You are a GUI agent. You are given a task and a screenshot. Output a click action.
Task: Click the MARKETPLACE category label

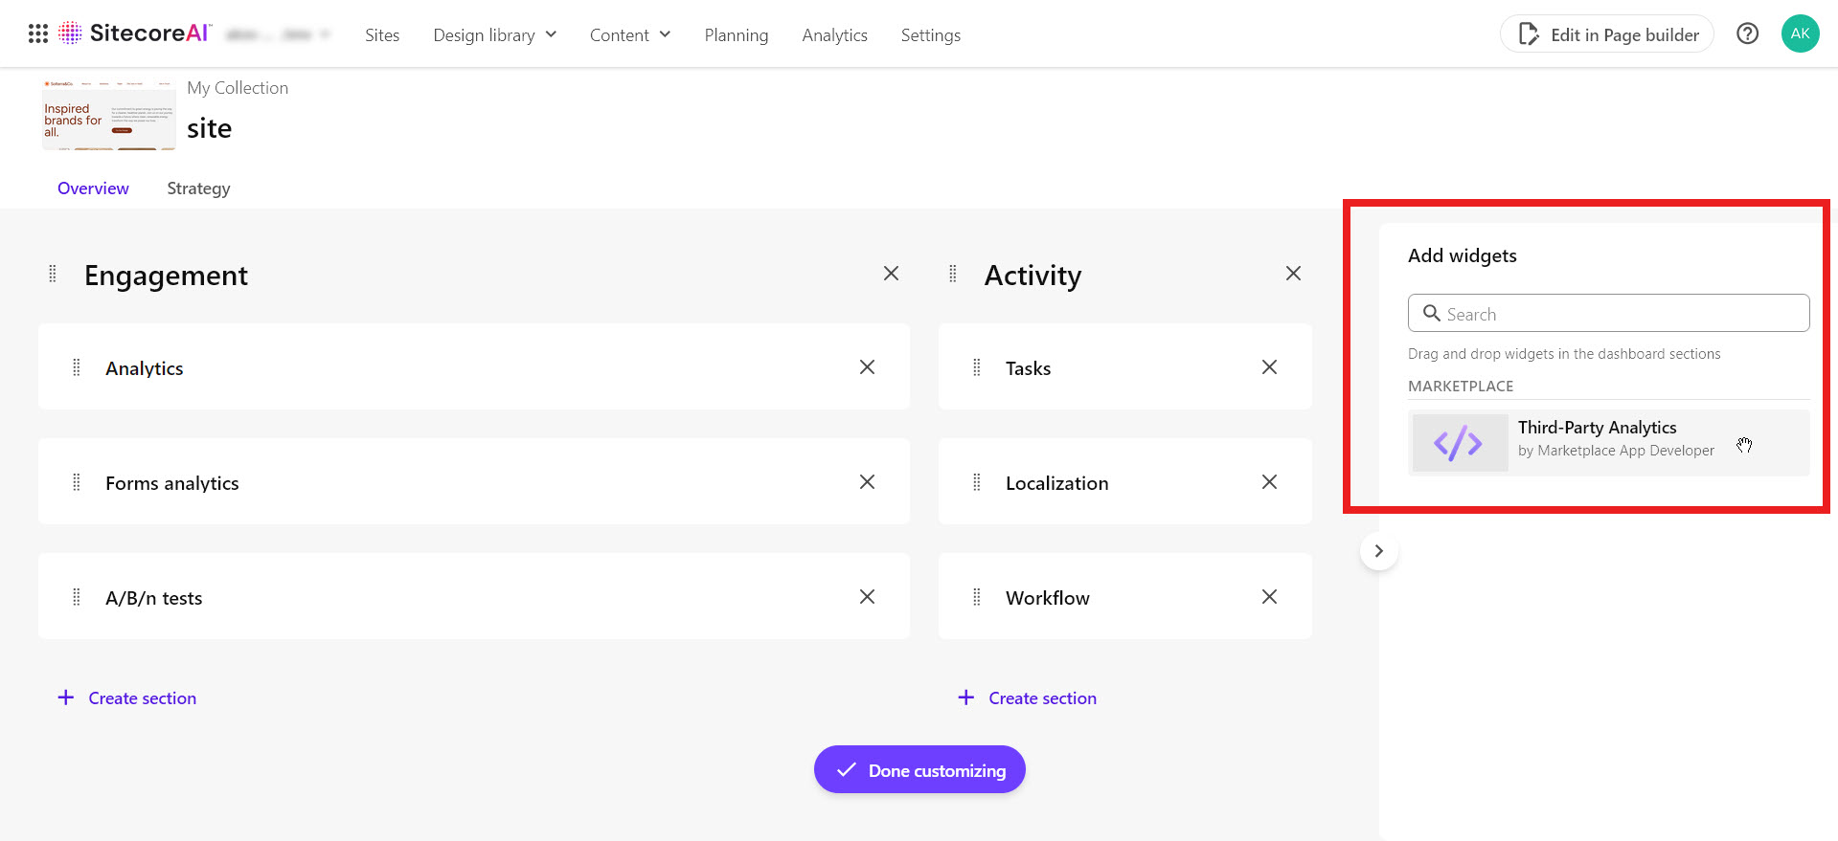(1461, 387)
